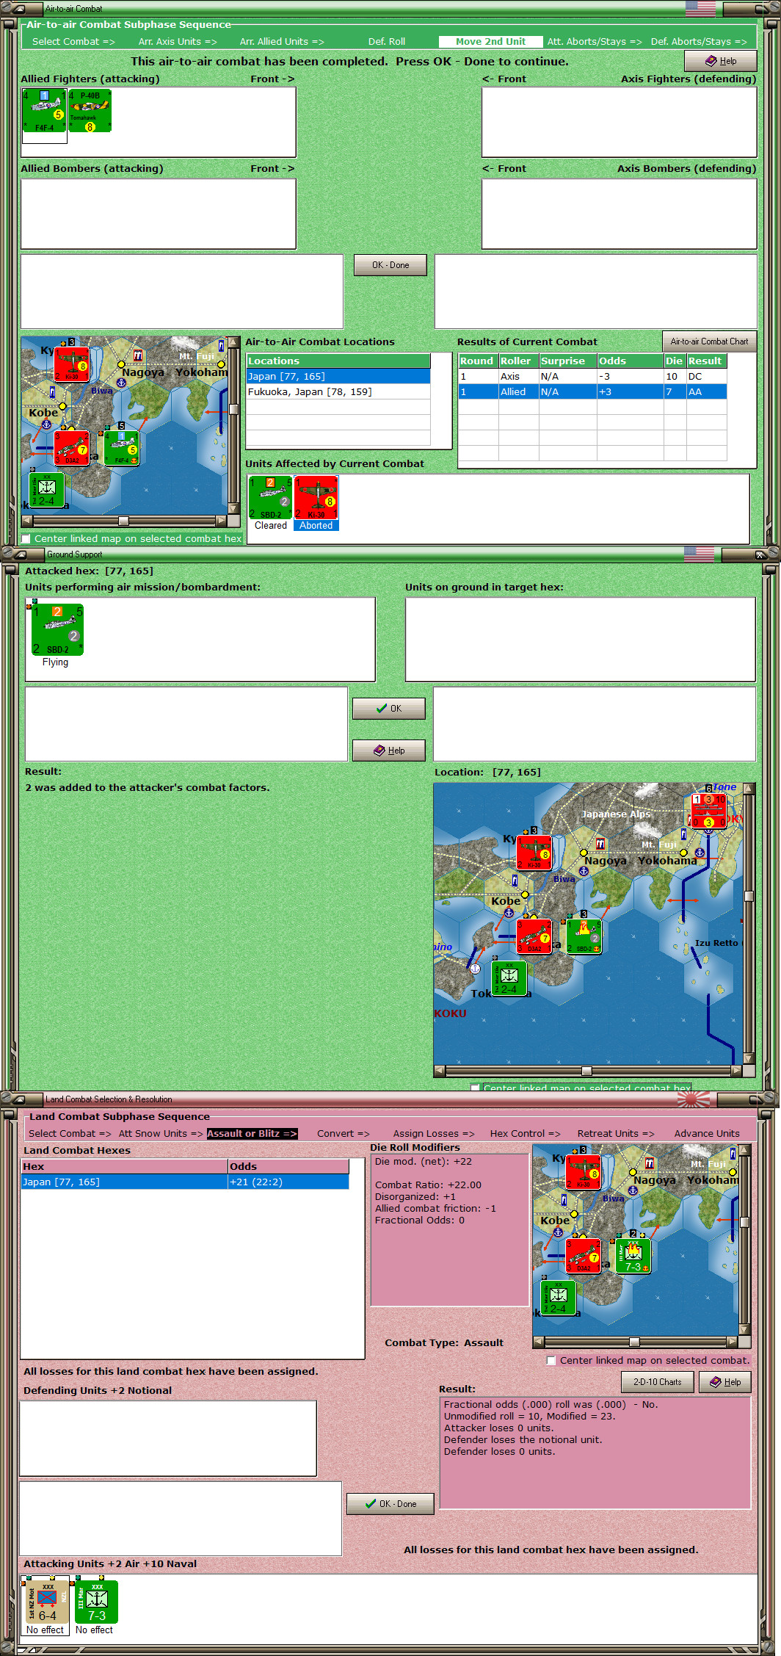Select the 1st NZ Mot 6-4 attacking unit
781x1656 pixels.
48,1601
